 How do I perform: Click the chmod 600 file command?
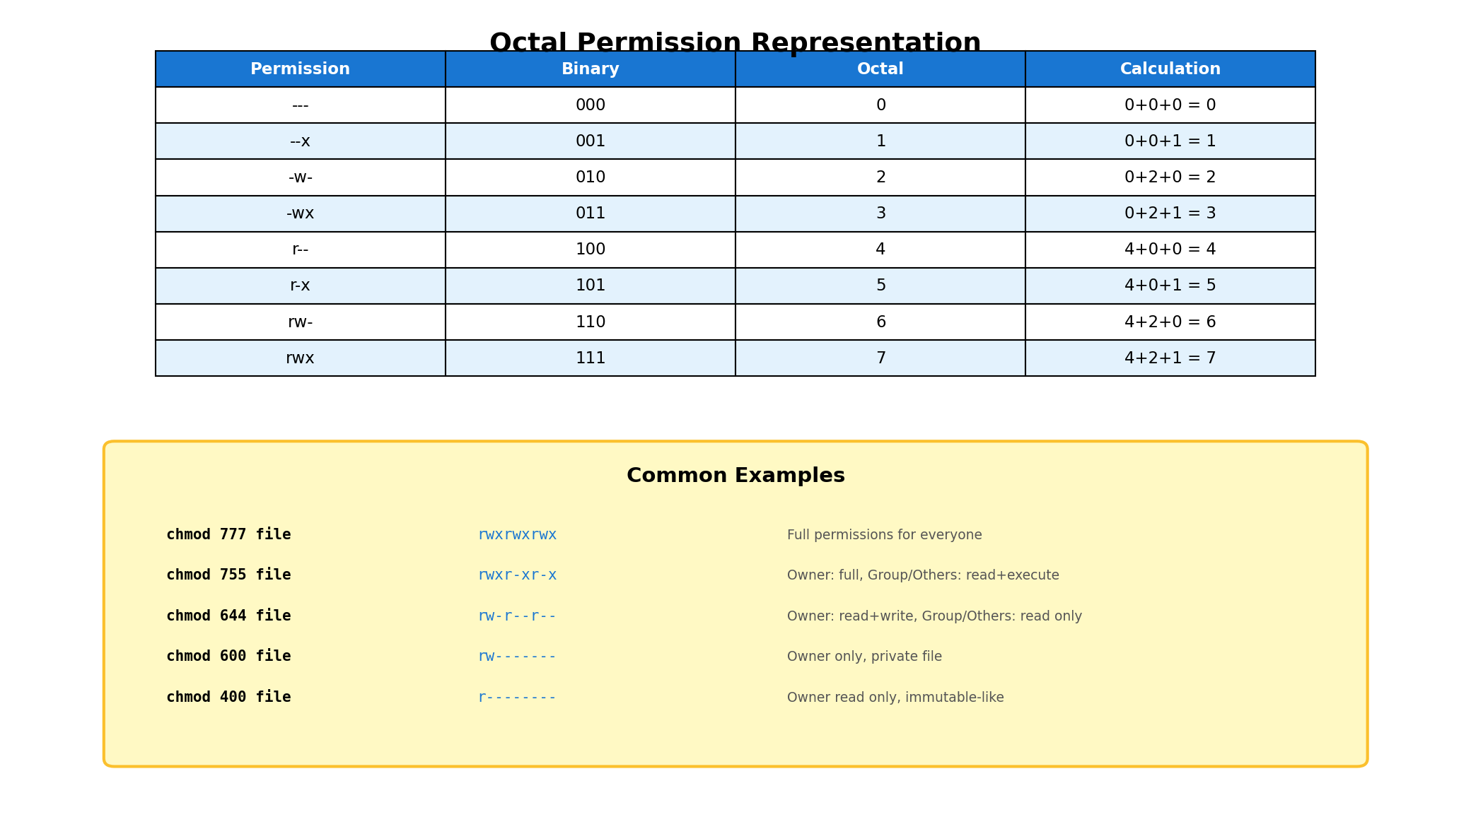228,657
